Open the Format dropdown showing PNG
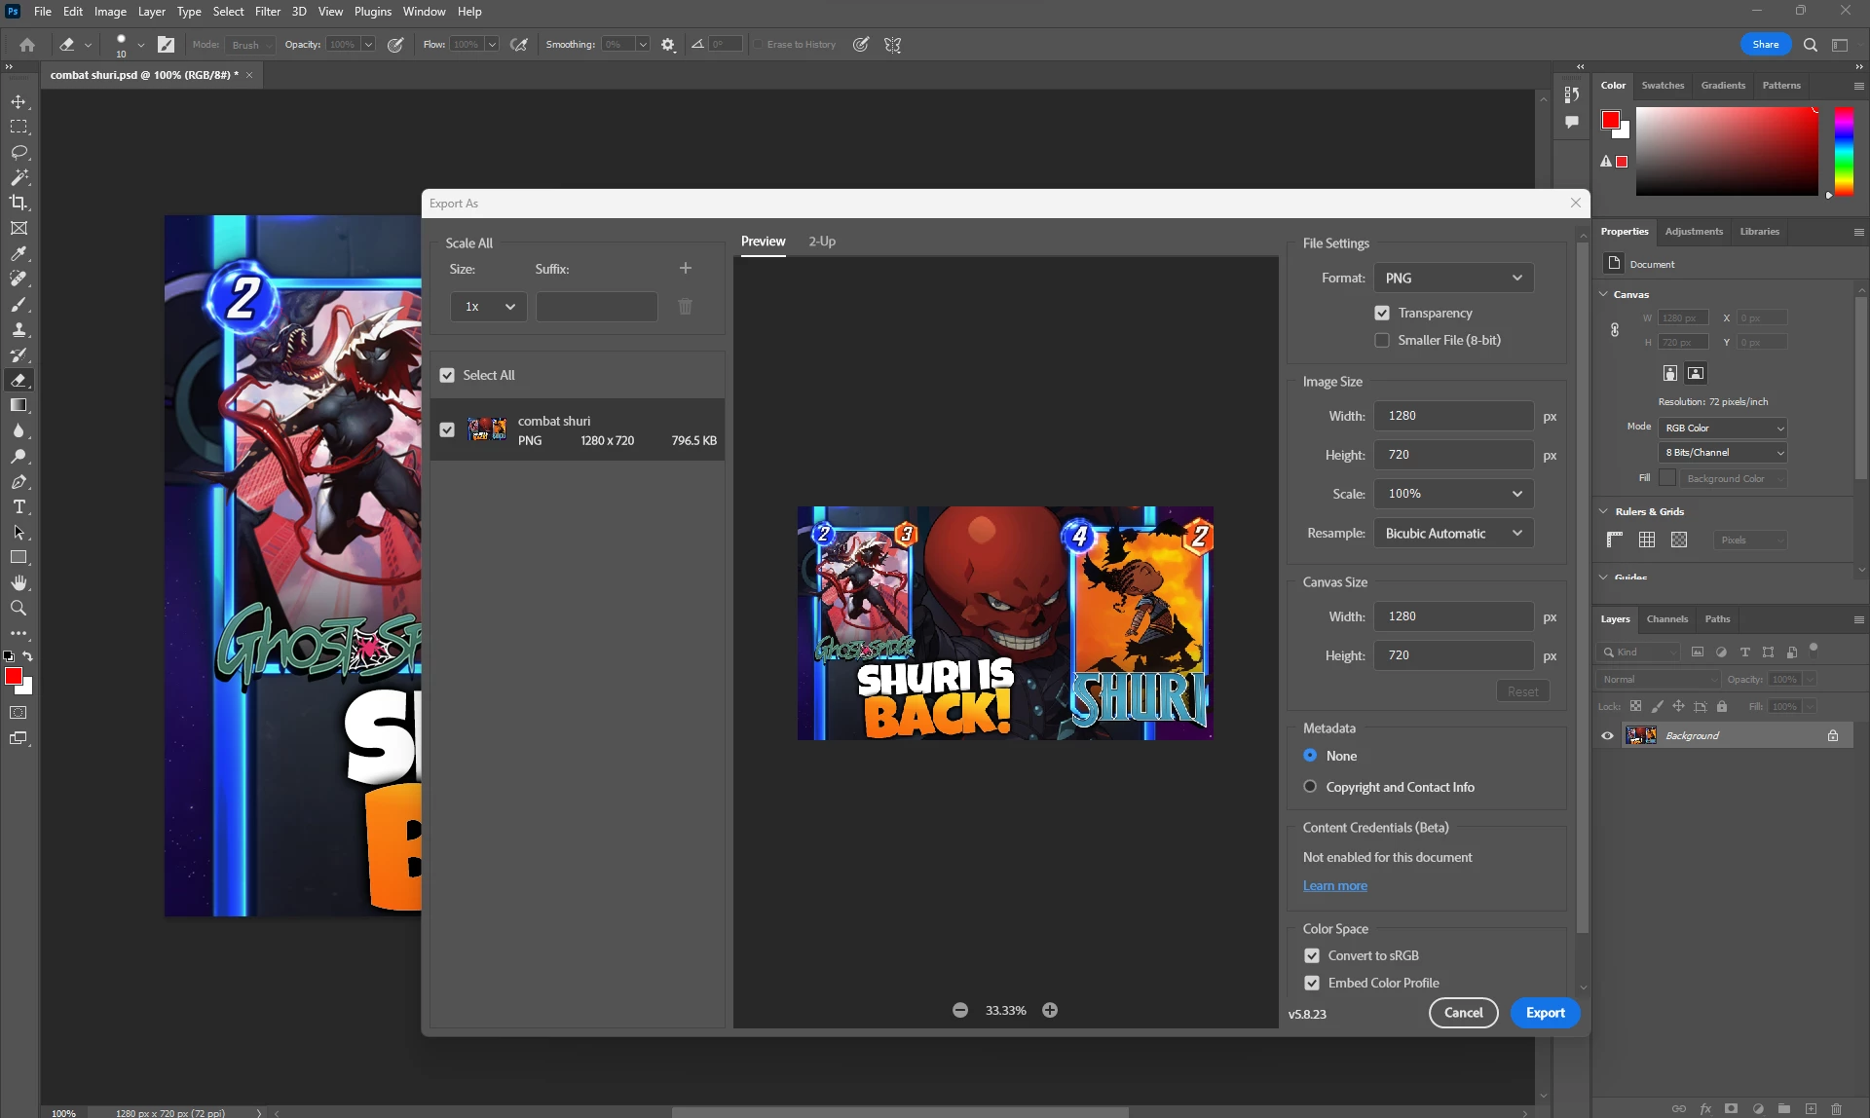This screenshot has width=1870, height=1118. pyautogui.click(x=1453, y=278)
